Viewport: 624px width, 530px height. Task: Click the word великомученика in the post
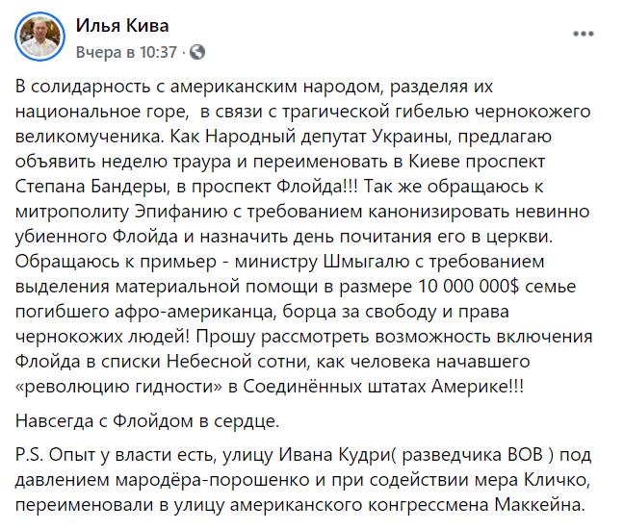(x=90, y=137)
